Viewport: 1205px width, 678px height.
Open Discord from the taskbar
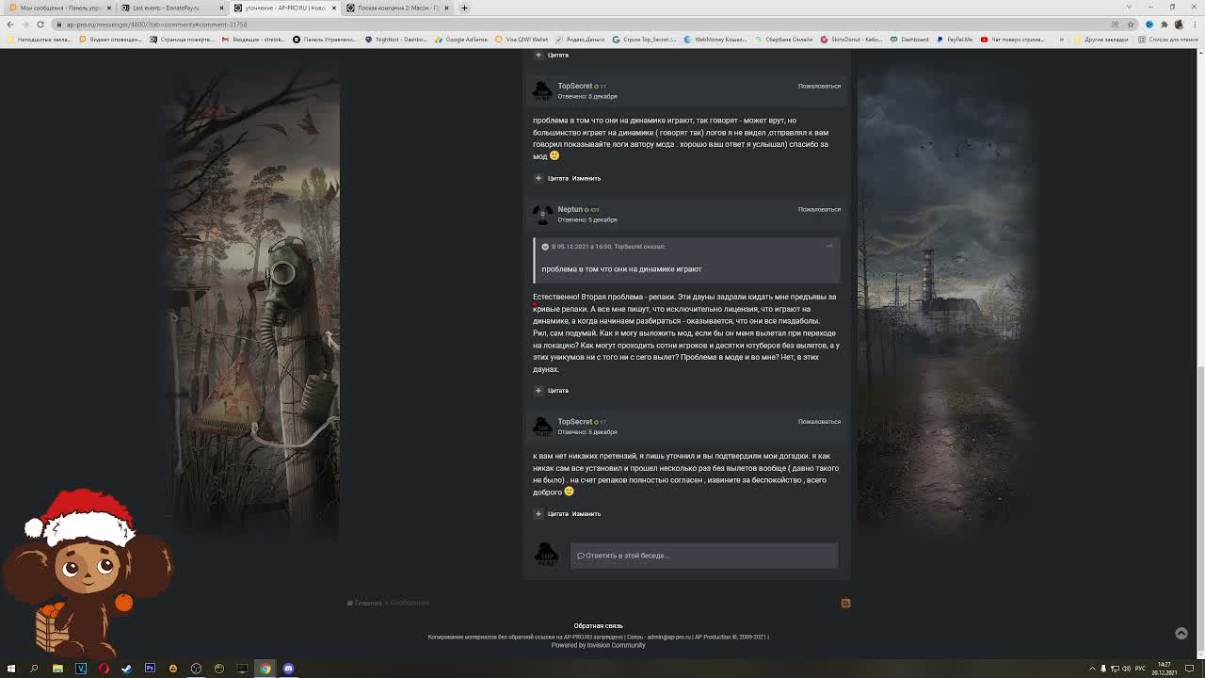288,669
